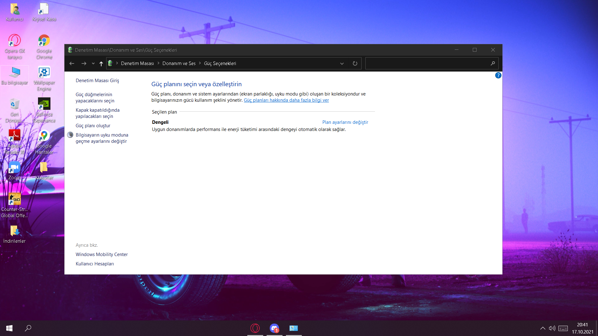Click the up arrow navigation button
Screen dimensions: 598x336
(x=101, y=63)
